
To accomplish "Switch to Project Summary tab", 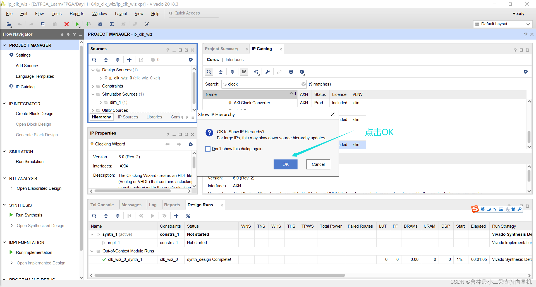I will pos(221,49).
